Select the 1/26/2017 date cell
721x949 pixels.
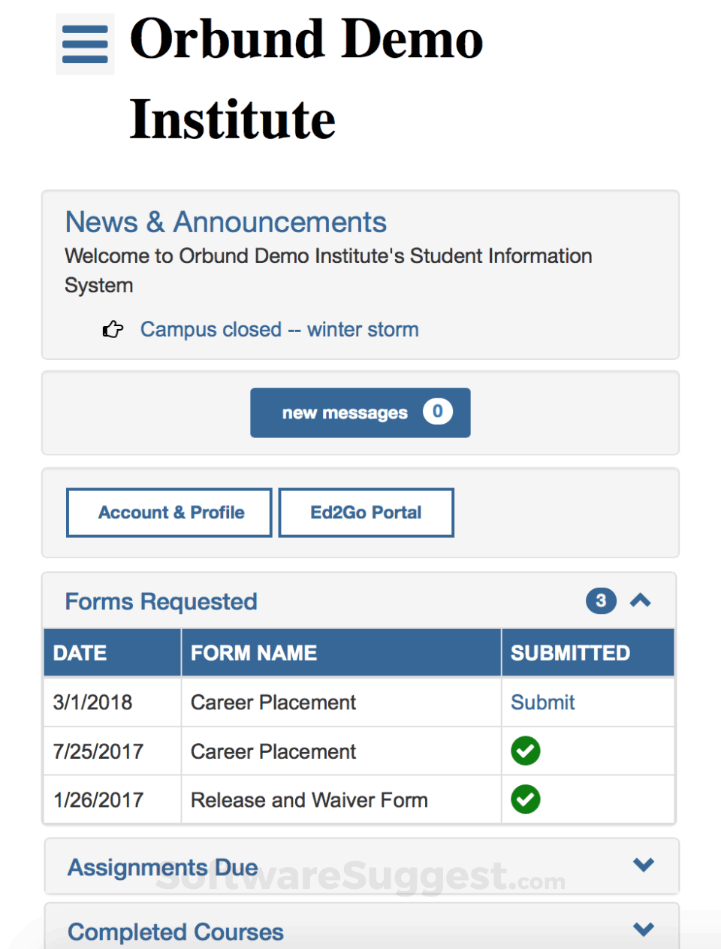pos(99,799)
